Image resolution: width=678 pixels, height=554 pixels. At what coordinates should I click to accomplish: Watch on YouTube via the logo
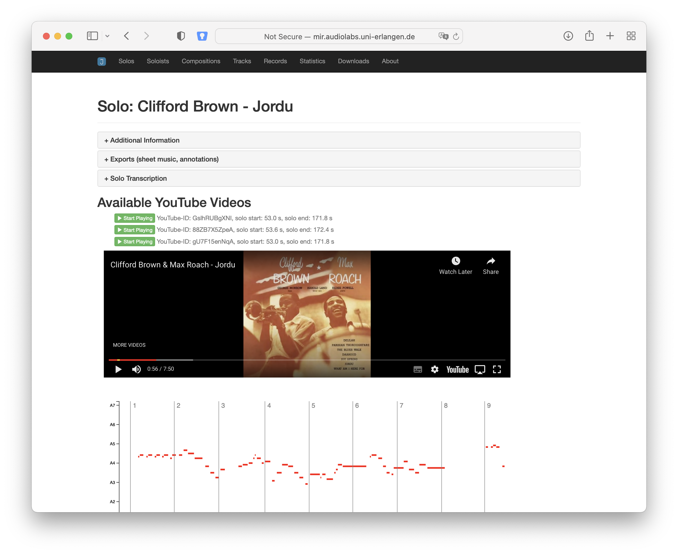(x=457, y=370)
